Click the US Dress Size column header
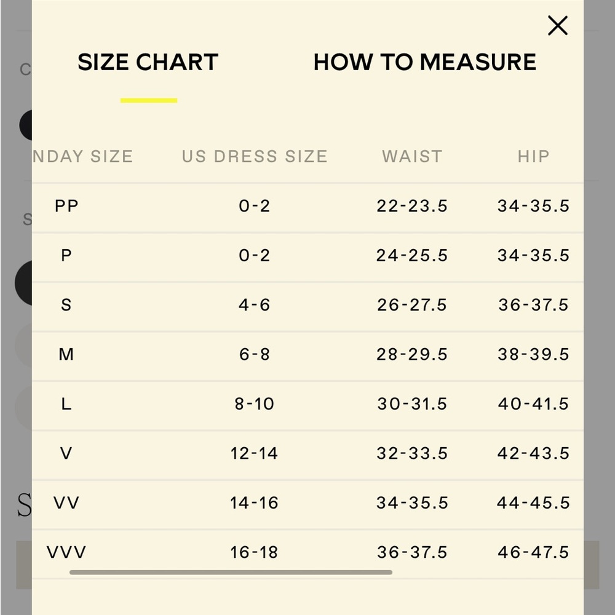 tap(255, 156)
